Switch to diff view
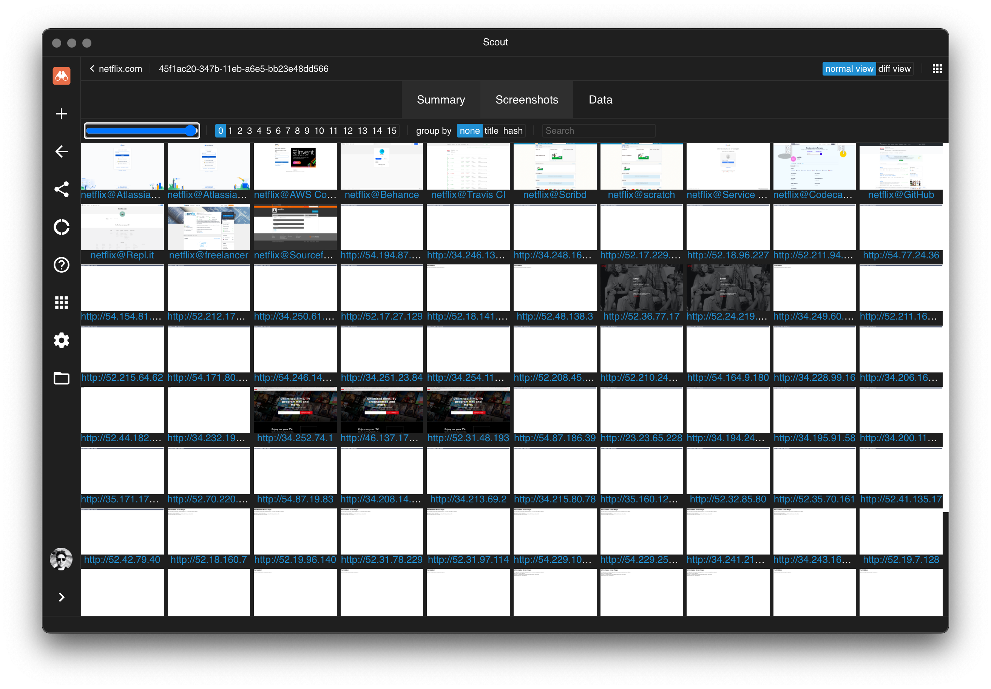 894,69
